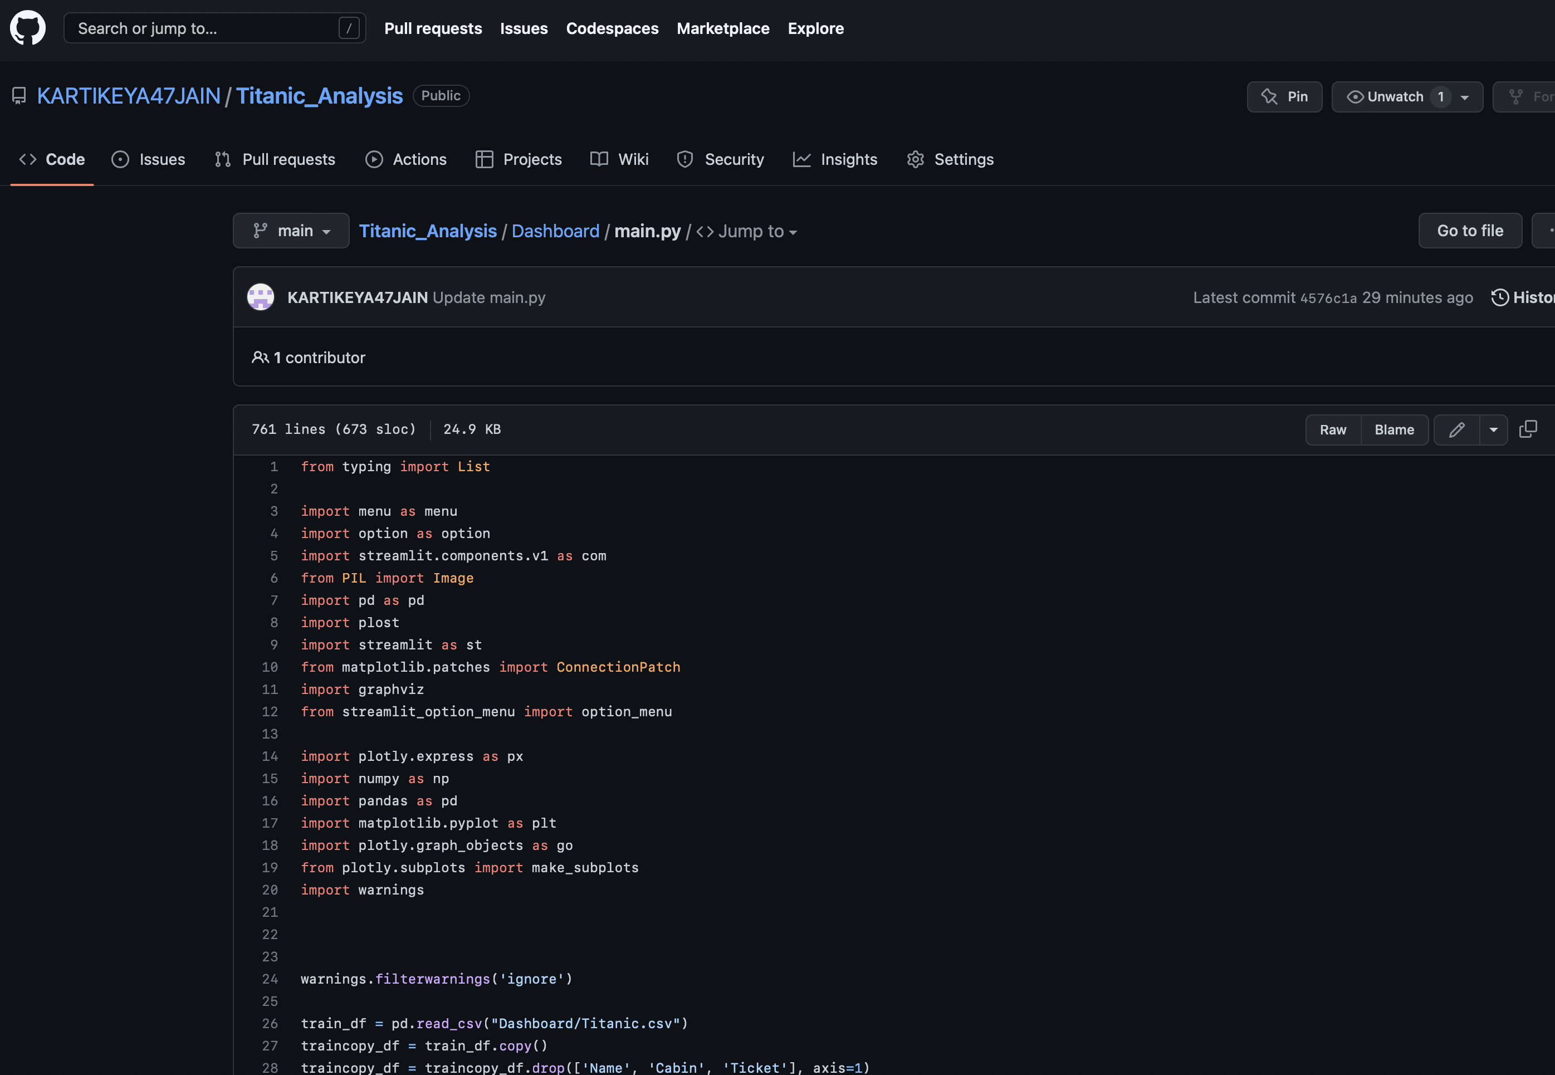
Task: Open Pull requests in top navigation
Action: coord(433,28)
